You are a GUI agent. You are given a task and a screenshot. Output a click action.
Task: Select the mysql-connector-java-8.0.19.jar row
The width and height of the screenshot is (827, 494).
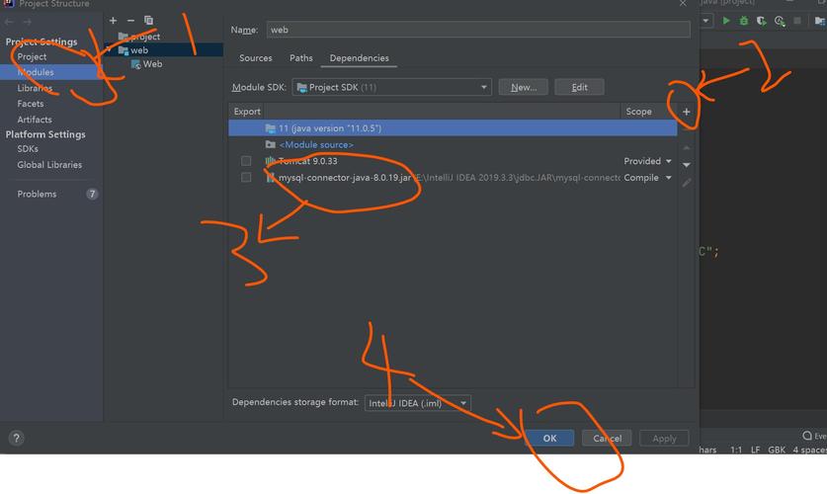453,178
